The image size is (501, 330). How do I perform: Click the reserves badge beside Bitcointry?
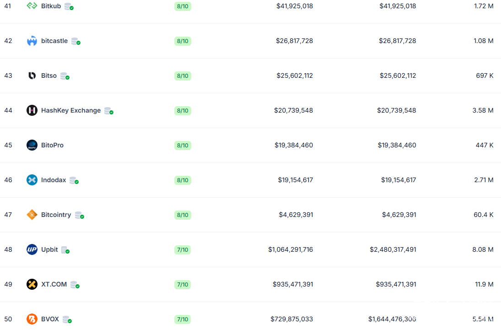tap(80, 215)
